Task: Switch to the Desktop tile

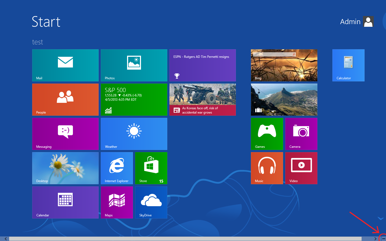Action: 65,168
